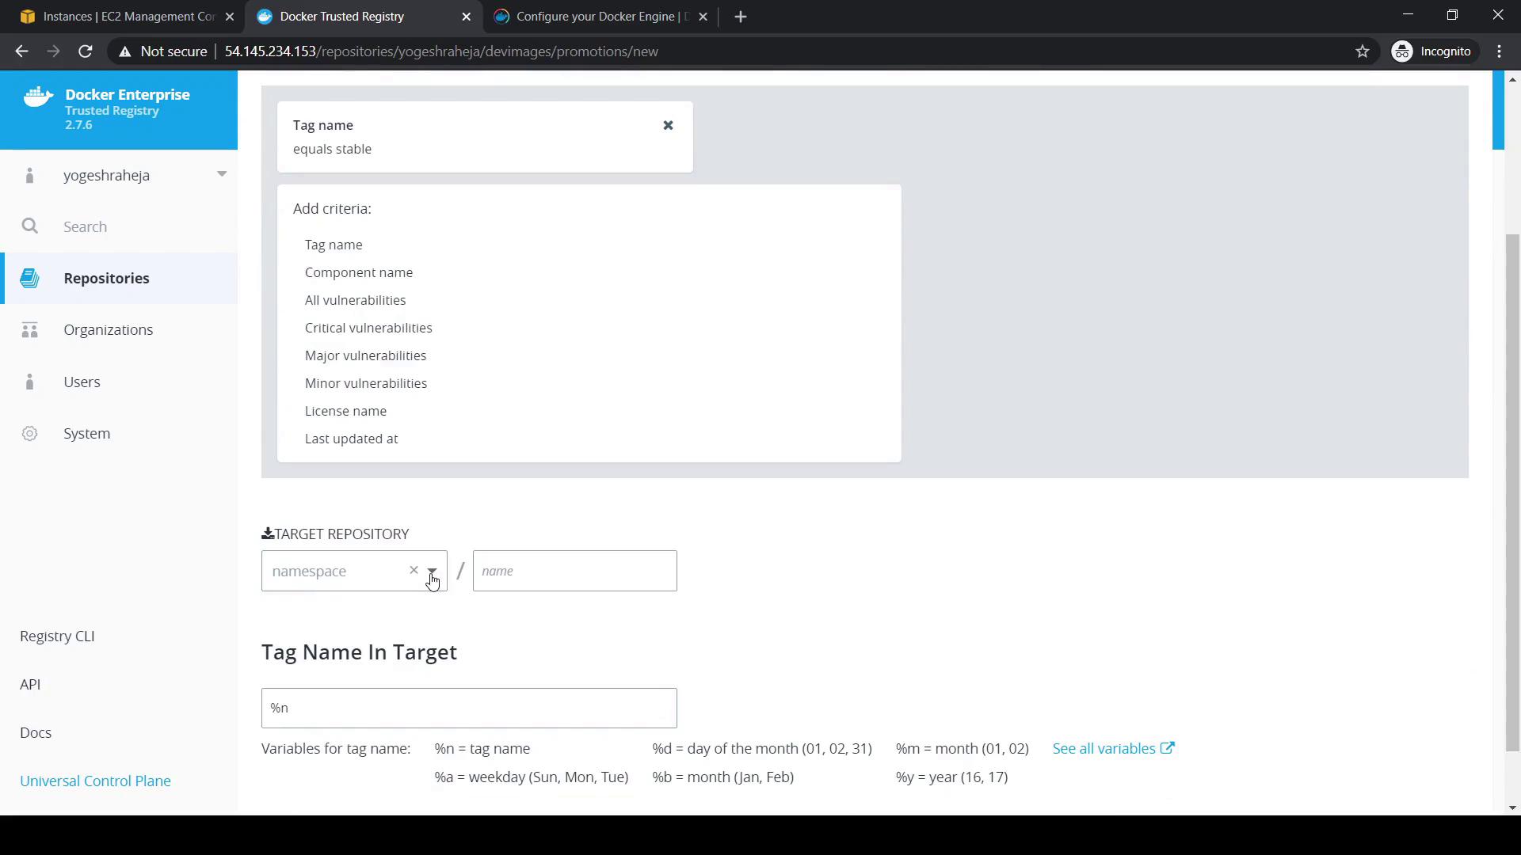The image size is (1521, 855).
Task: Click the Repositories book icon
Action: [30, 279]
